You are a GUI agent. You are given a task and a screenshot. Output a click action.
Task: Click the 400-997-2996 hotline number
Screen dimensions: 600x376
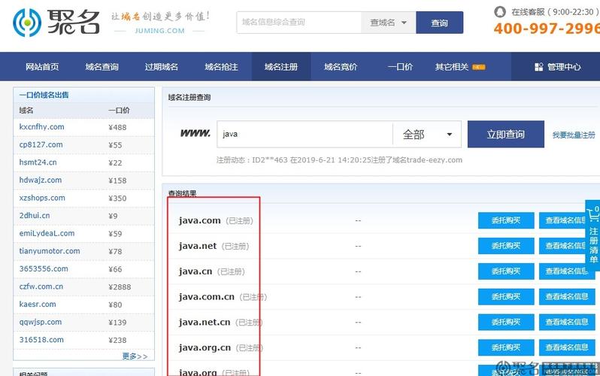point(547,29)
